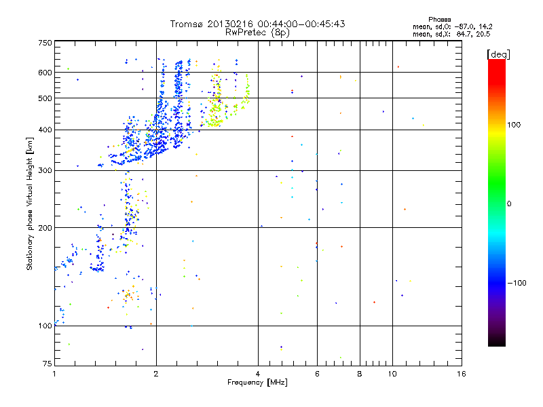This screenshot has height=407, width=543.
Task: Click the y-axis tick label '300'
Action: (x=45, y=170)
